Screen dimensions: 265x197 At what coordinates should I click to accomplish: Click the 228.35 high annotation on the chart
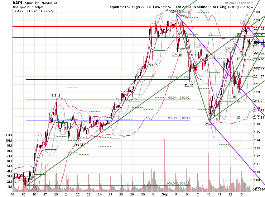[x=245, y=22]
